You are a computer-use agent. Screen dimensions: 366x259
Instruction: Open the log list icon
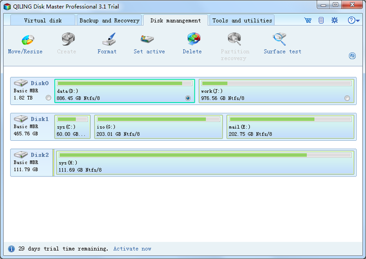321,20
